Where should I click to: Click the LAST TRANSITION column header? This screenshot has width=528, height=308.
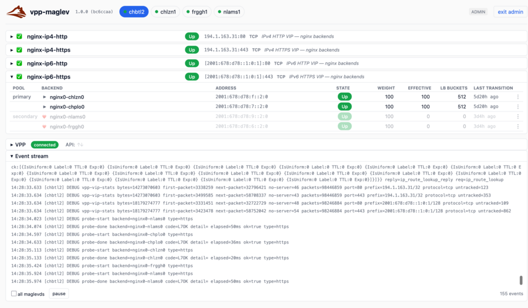[493, 88]
